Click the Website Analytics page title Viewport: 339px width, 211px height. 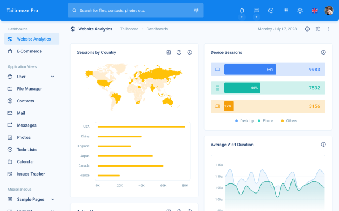(95, 29)
